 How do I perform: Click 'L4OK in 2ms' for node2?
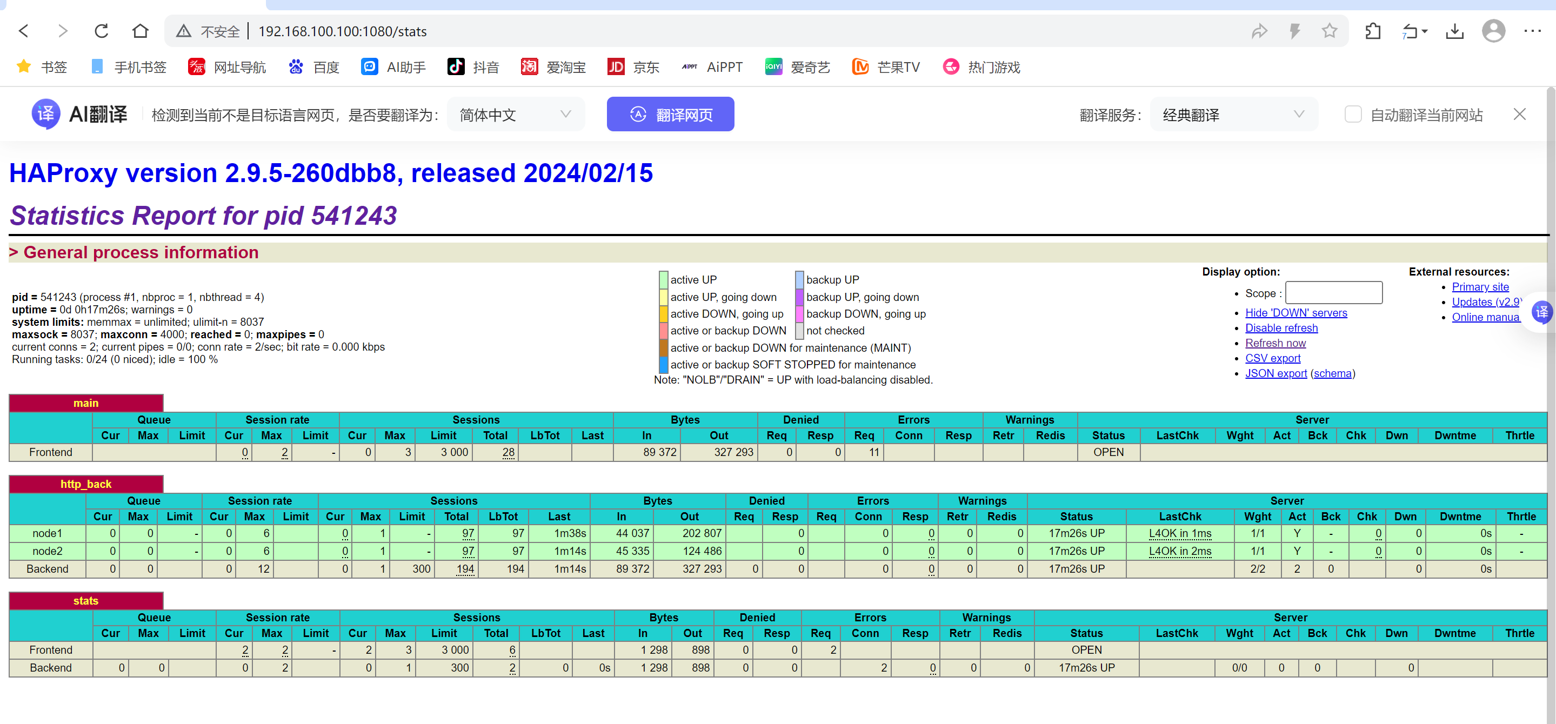pos(1180,551)
